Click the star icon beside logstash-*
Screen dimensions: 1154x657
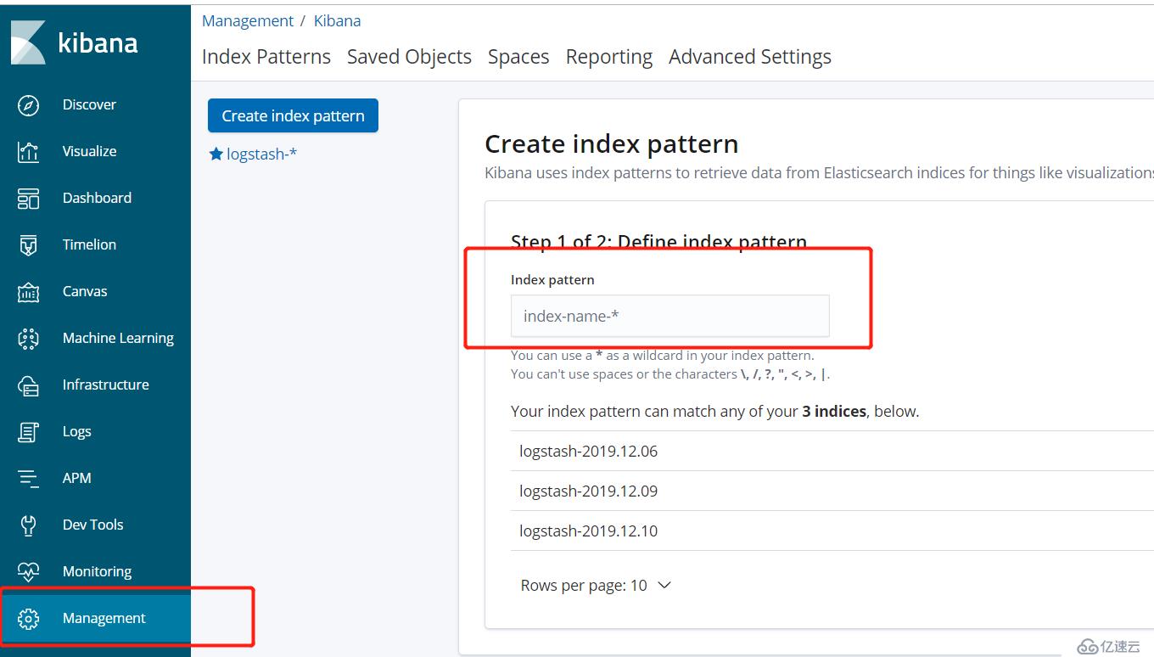coord(216,154)
